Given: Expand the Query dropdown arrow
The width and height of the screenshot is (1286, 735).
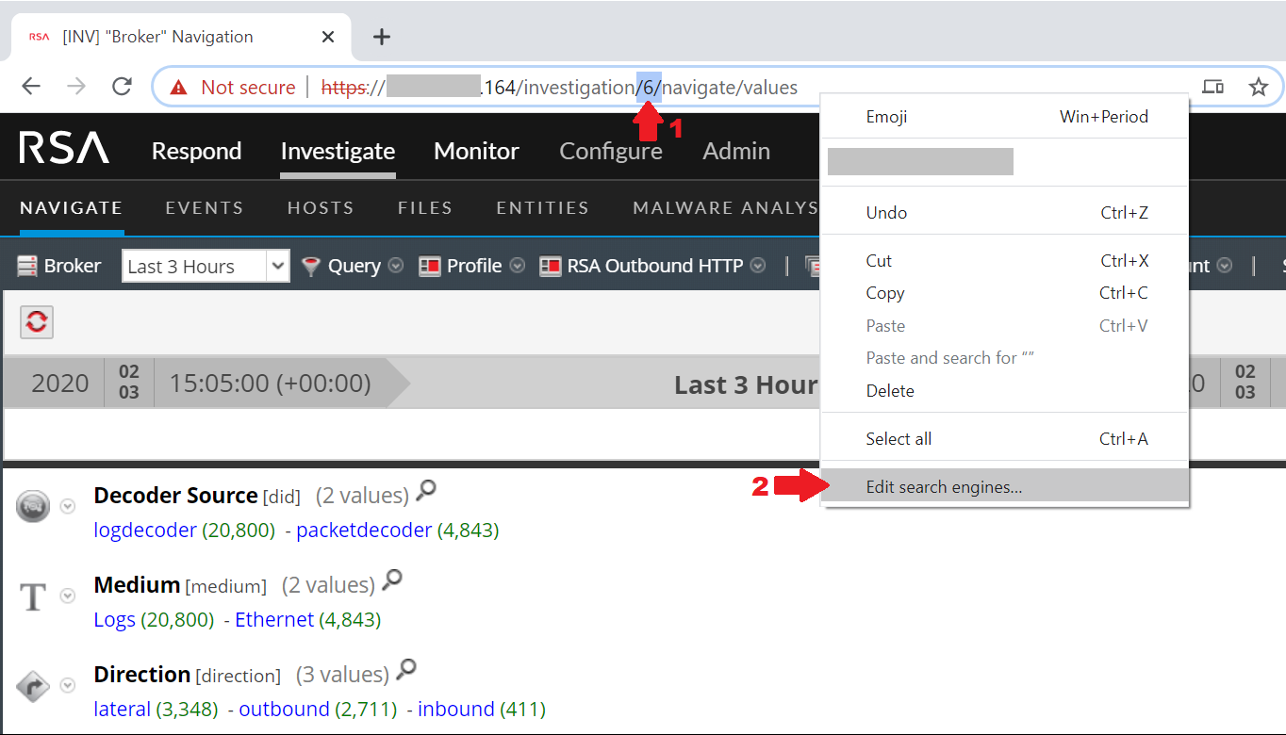Looking at the screenshot, I should (x=395, y=266).
